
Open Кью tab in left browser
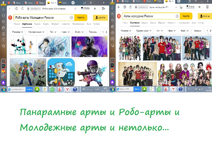(89, 24)
